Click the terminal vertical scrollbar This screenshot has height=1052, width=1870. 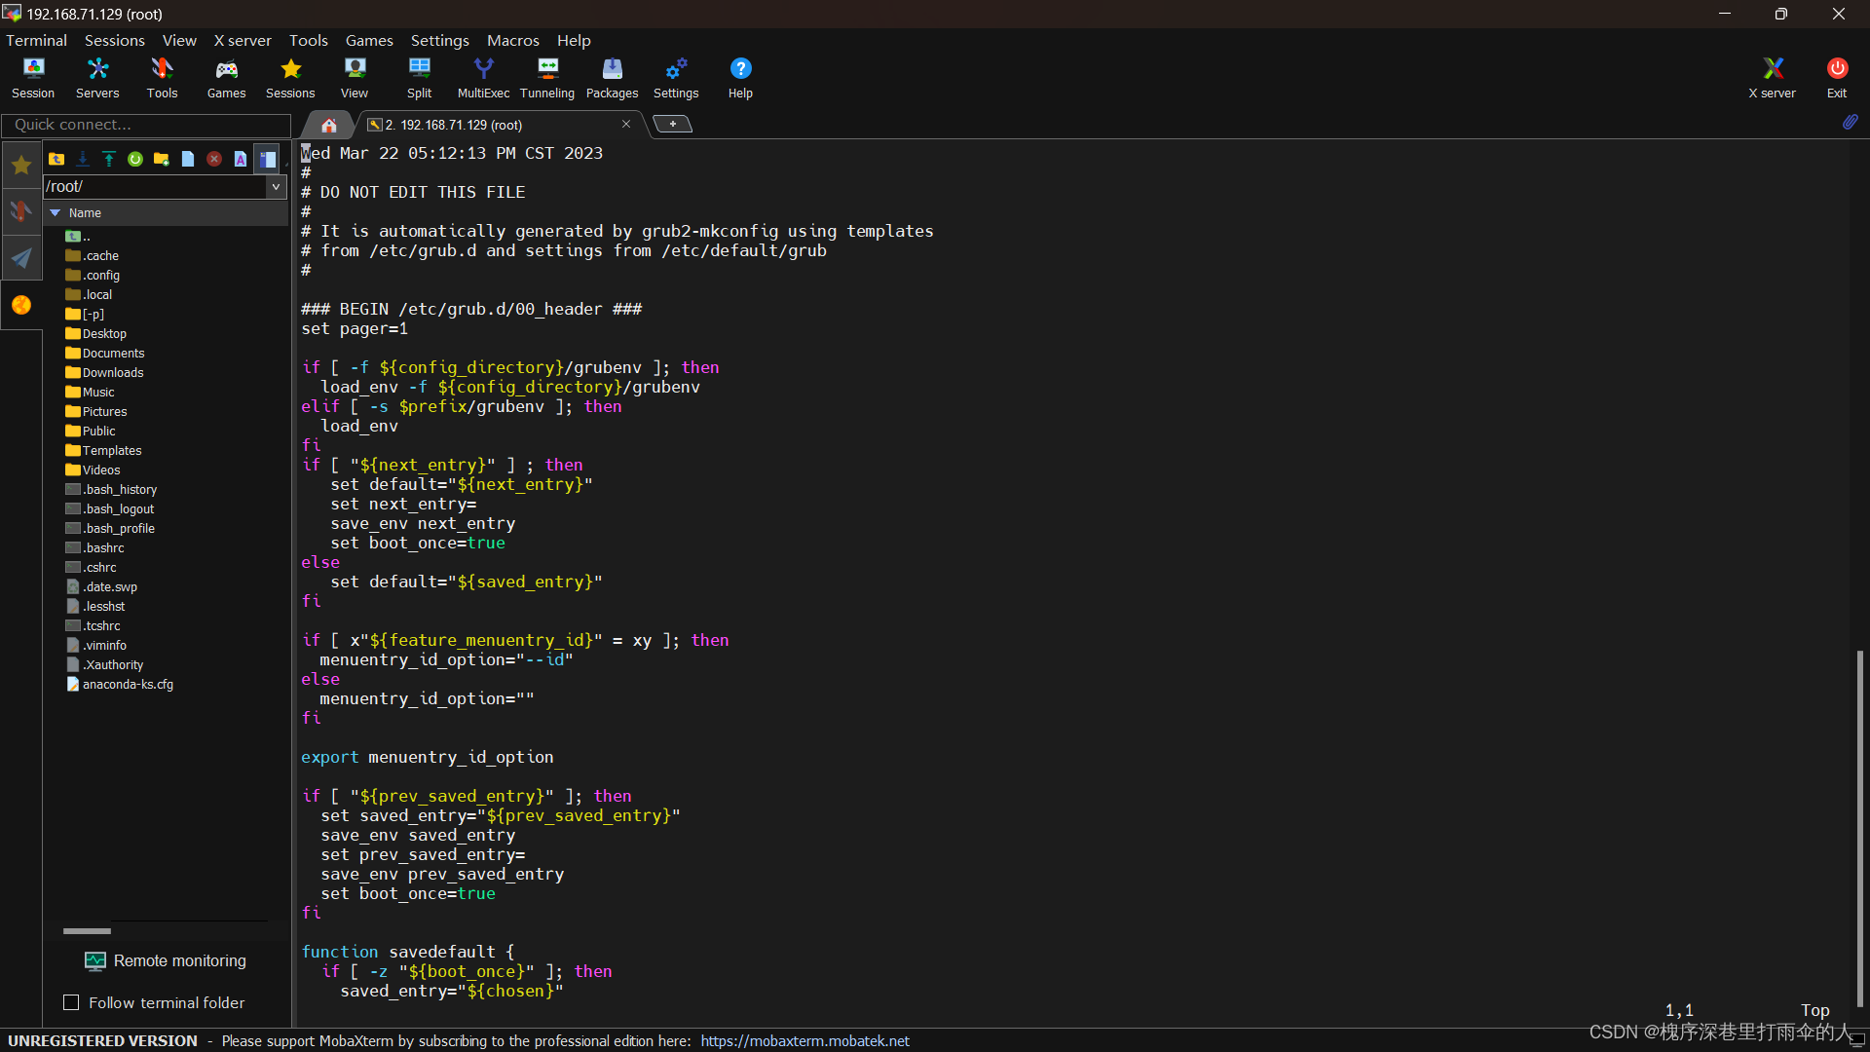tap(1859, 828)
